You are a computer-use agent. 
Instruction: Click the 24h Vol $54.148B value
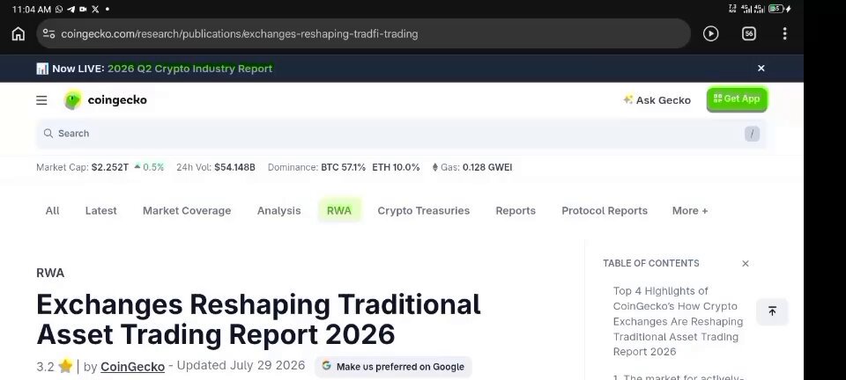(234, 167)
